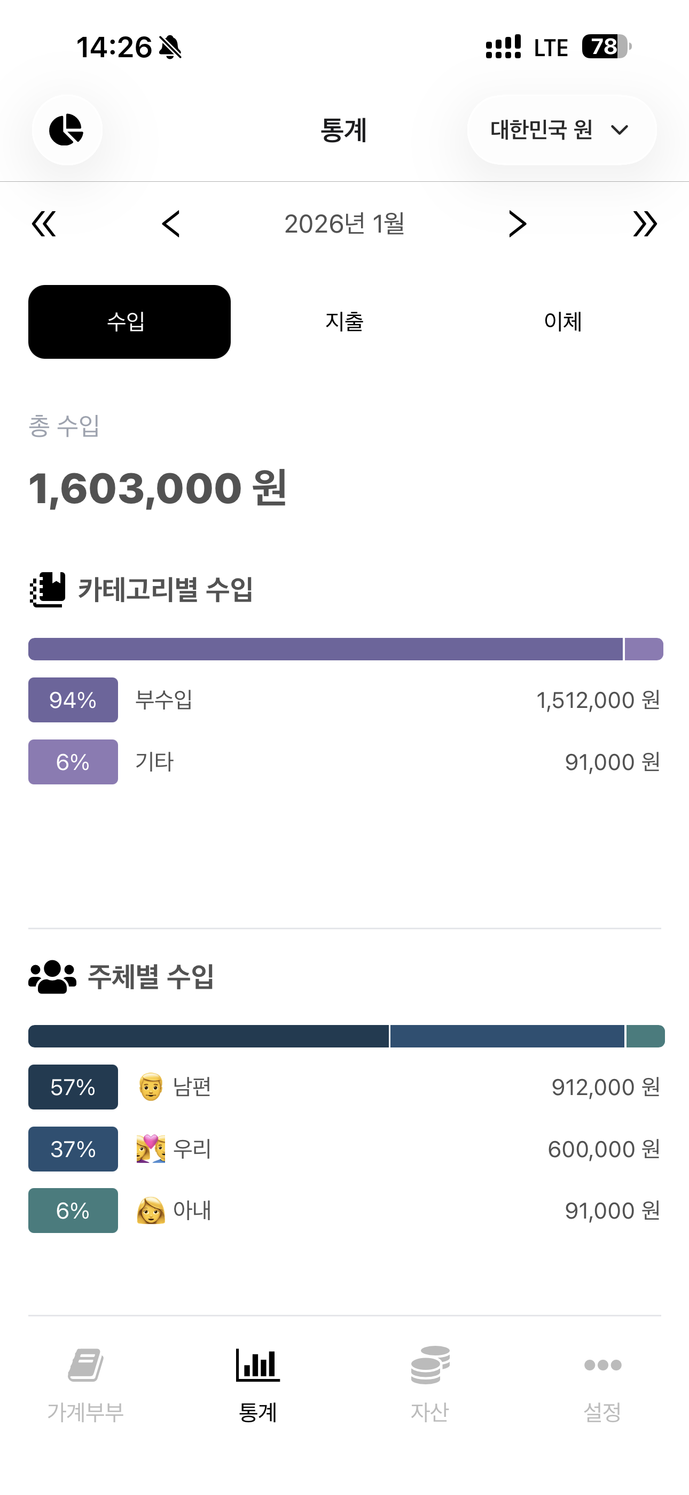Screen dimensions: 689x1495
Task: Tap the pie chart icon button
Action: coord(67,129)
